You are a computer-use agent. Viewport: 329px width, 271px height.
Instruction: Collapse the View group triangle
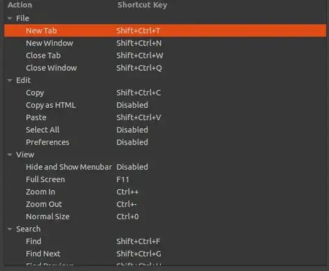tap(10, 155)
